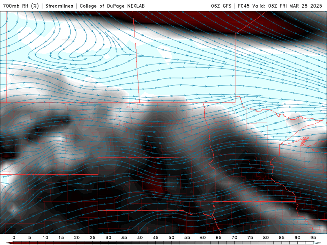The width and height of the screenshot is (327, 245).
Task: Click "Valid: 03Z FRI MAR 28 2025" text
Action: (x=287, y=6)
